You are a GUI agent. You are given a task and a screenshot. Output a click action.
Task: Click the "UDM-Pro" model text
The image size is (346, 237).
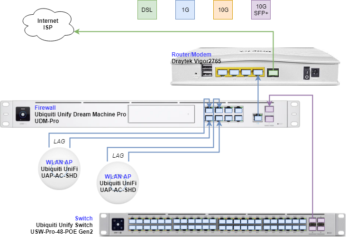point(46,121)
